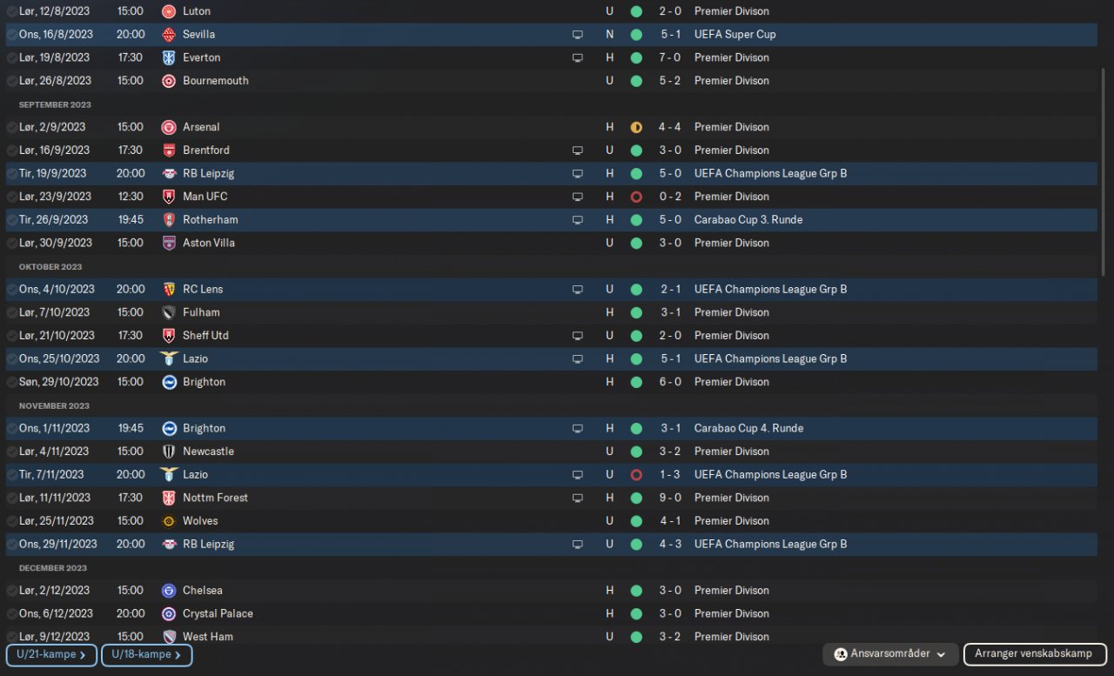Click the Sevilla club badge icon
1114x676 pixels.
pos(169,35)
